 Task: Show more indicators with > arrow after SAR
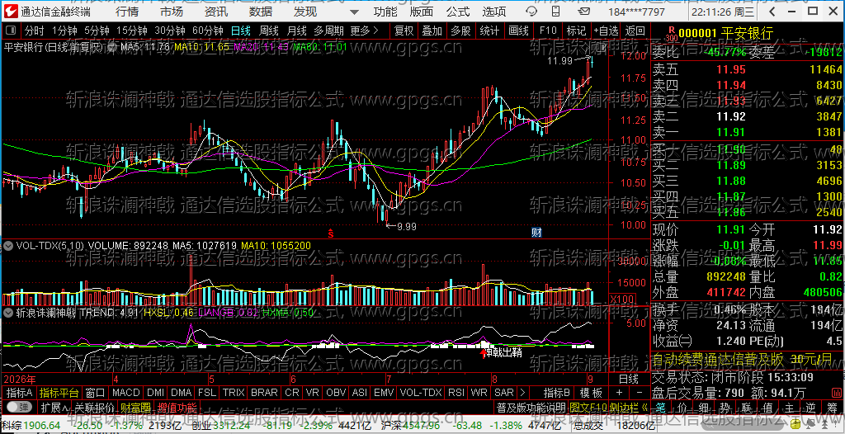(x=522, y=393)
